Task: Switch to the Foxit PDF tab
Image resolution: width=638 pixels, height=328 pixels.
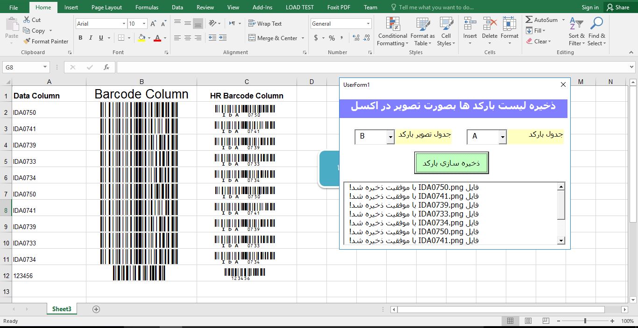Action: pyautogui.click(x=340, y=7)
